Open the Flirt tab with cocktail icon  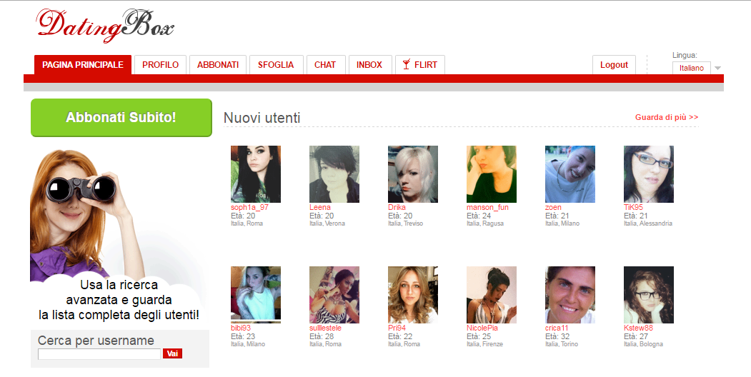click(420, 65)
